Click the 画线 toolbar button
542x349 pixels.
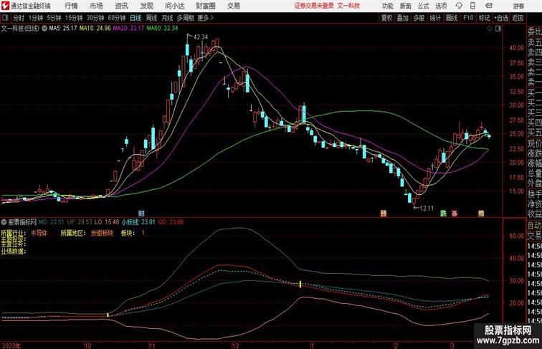click(452, 18)
